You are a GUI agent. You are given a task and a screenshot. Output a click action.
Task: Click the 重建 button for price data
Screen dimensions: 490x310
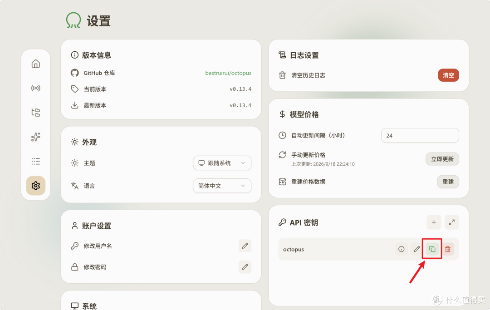(x=448, y=182)
